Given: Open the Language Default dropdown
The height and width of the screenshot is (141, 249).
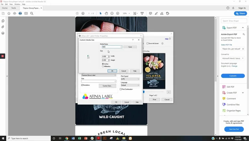Looking at the screenshot, I should [x=130, y=85].
